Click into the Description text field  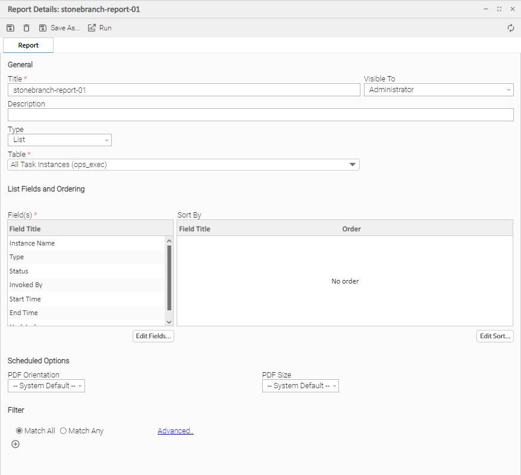260,115
